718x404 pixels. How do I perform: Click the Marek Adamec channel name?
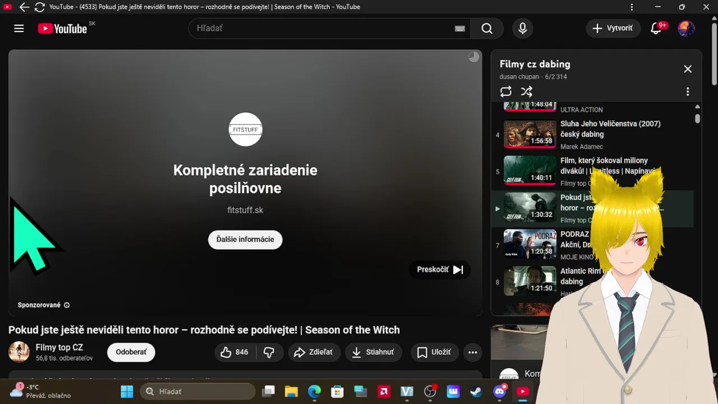(582, 146)
